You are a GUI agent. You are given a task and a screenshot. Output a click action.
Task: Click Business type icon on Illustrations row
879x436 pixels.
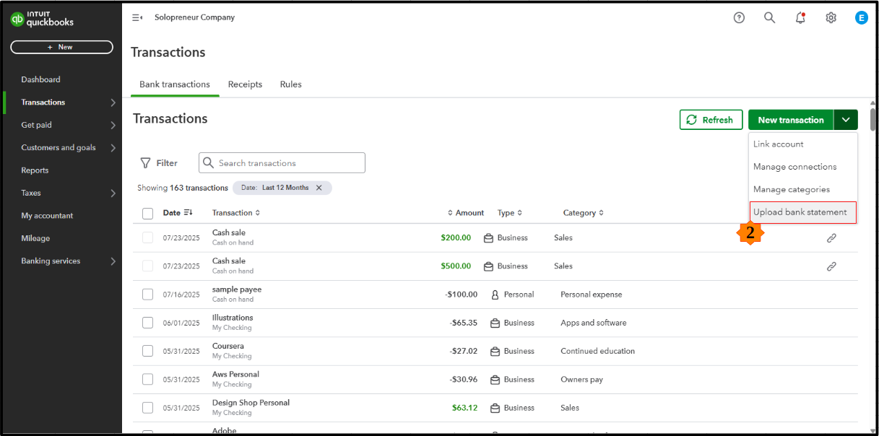[x=495, y=323]
